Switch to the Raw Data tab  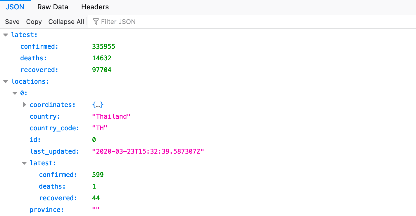tap(53, 7)
